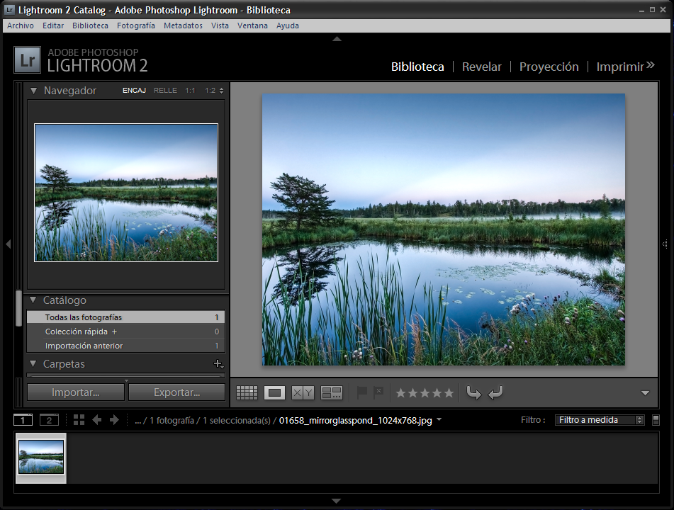Screen dimensions: 674x510
Task: Rotate photo clockwise with toolbar arrow
Action: (495, 392)
